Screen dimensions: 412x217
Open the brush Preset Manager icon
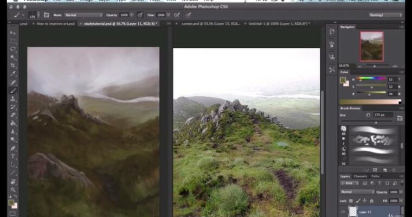pyautogui.click(x=375, y=170)
